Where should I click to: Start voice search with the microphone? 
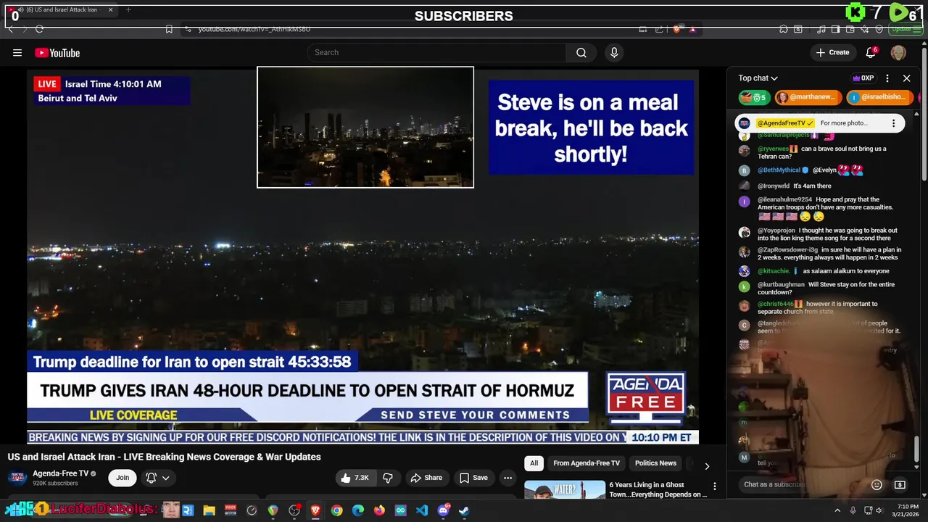614,52
